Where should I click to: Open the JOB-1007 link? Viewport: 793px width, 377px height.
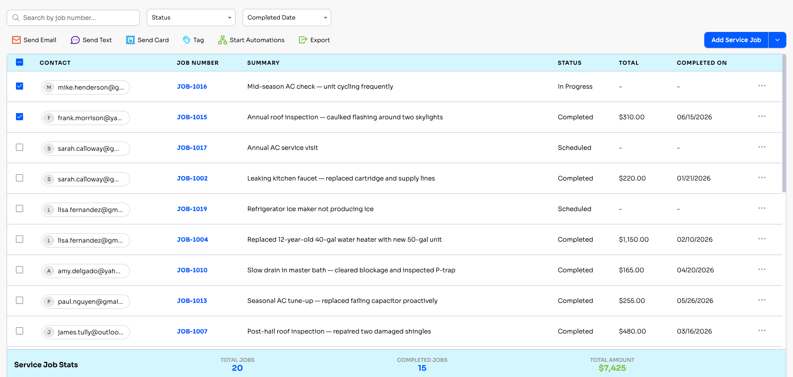(192, 331)
